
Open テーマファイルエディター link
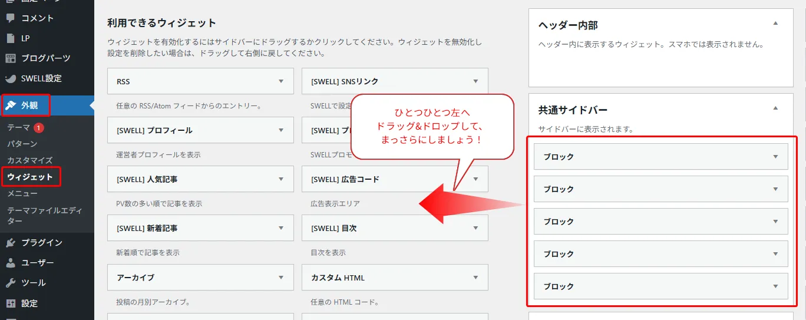pos(45,215)
